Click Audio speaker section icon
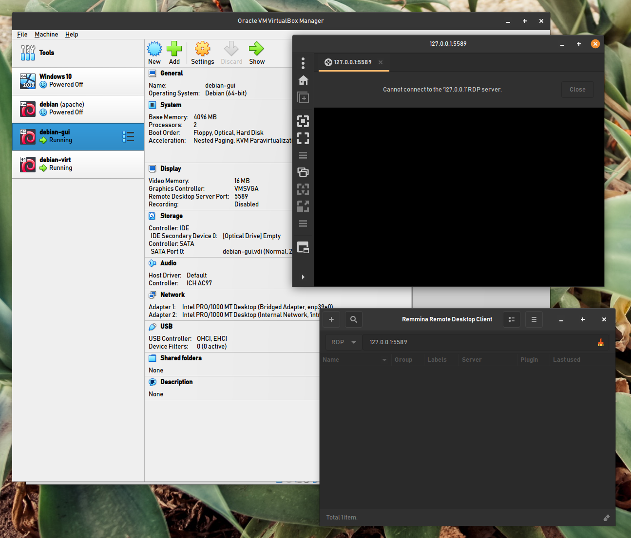The height and width of the screenshot is (538, 631). 153,263
